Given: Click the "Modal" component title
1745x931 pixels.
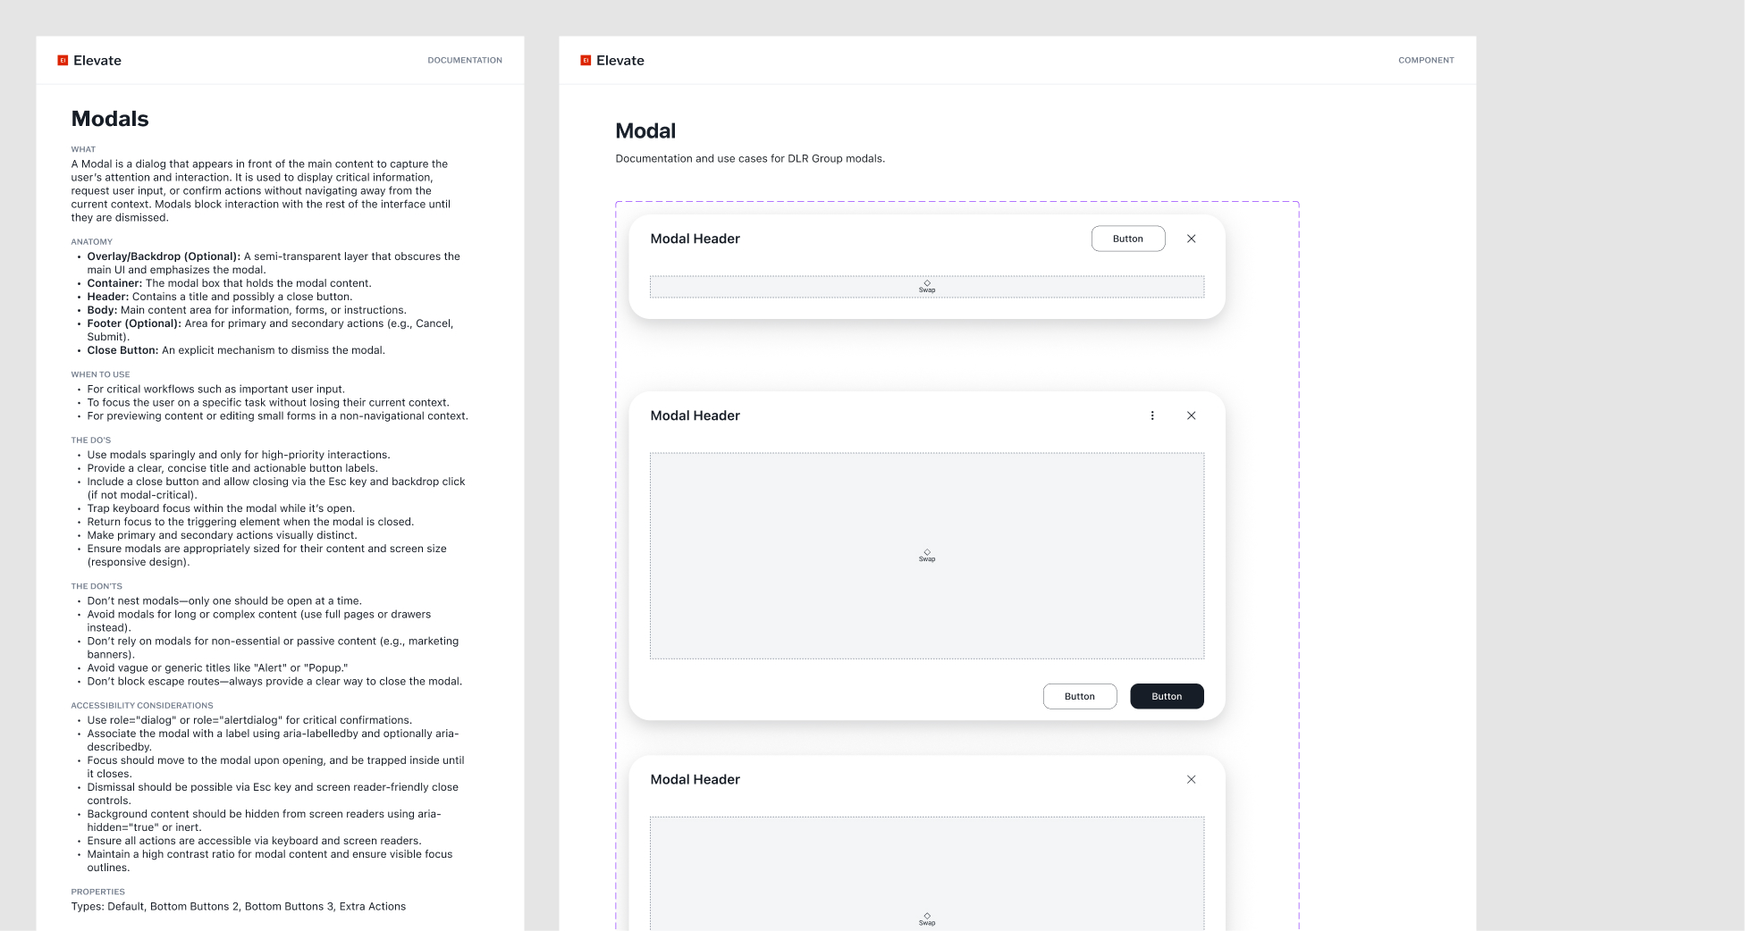Looking at the screenshot, I should tap(645, 131).
